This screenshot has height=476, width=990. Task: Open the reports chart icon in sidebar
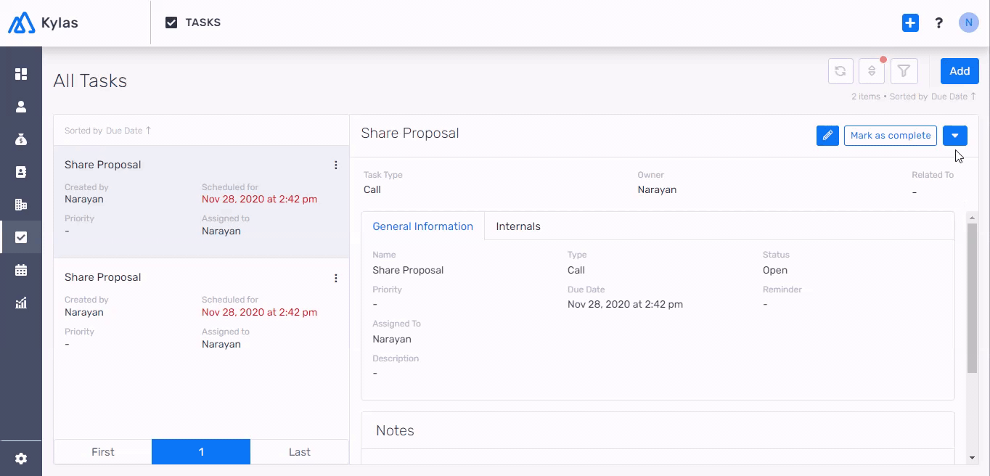tap(21, 303)
